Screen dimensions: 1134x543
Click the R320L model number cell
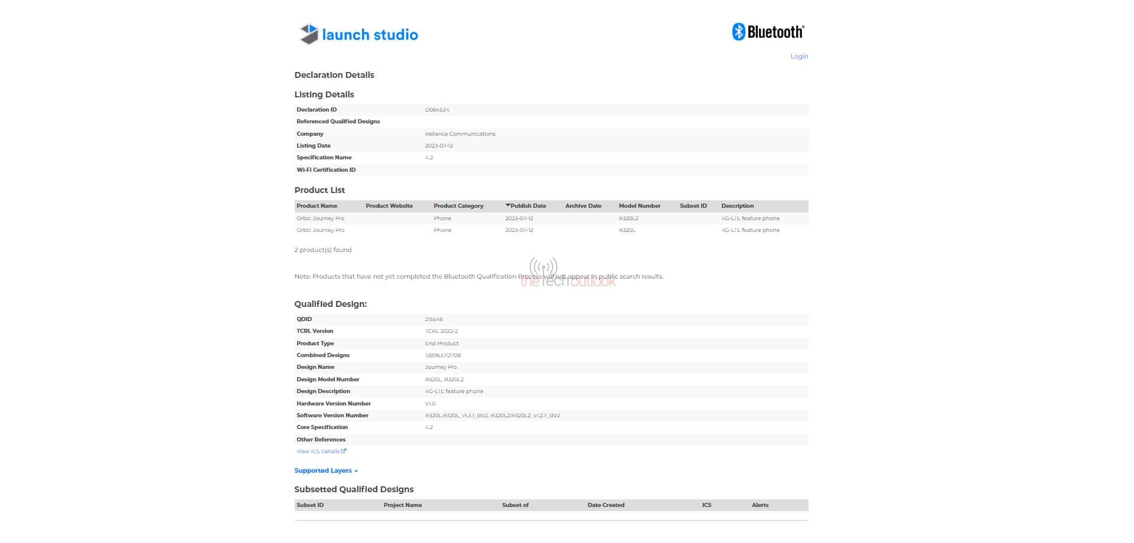click(x=627, y=230)
